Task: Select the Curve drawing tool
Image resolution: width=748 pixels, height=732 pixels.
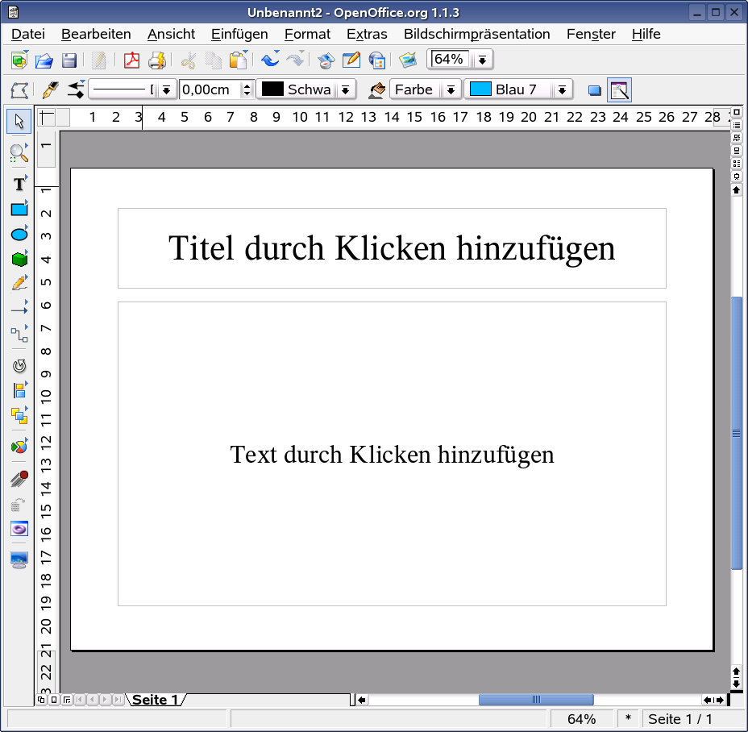Action: tap(18, 283)
